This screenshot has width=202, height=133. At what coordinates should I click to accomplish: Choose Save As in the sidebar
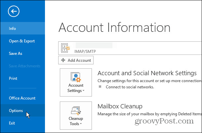(22, 54)
